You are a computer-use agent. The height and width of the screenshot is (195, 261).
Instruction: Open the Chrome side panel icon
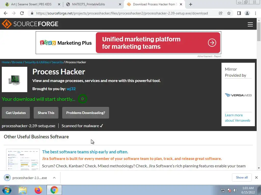(x=239, y=13)
